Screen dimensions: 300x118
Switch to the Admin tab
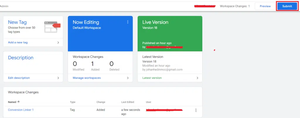(x=4, y=6)
